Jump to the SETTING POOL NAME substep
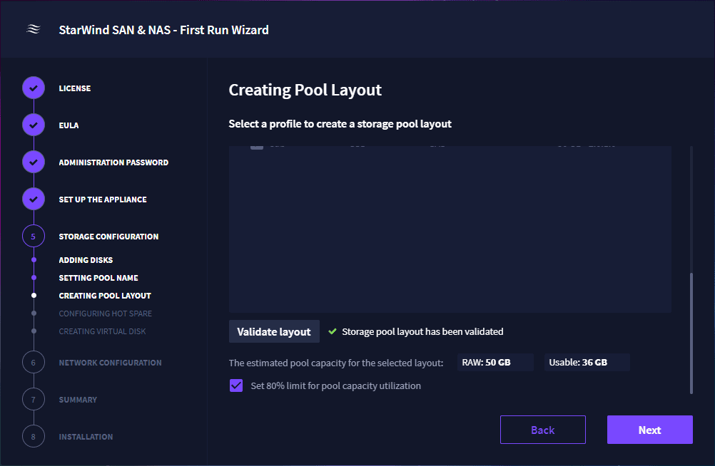The height and width of the screenshot is (466, 715). click(x=98, y=278)
